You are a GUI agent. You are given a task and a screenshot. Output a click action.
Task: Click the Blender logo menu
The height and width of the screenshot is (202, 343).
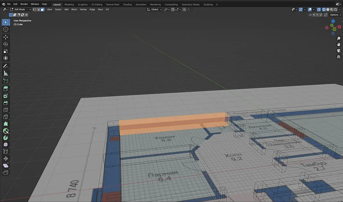[3, 4]
